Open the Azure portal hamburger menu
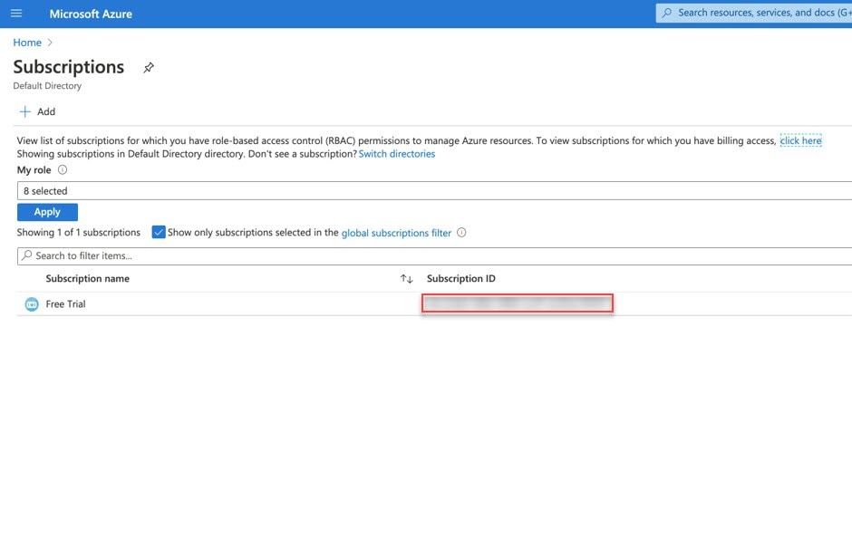The image size is (852, 548). (x=16, y=13)
